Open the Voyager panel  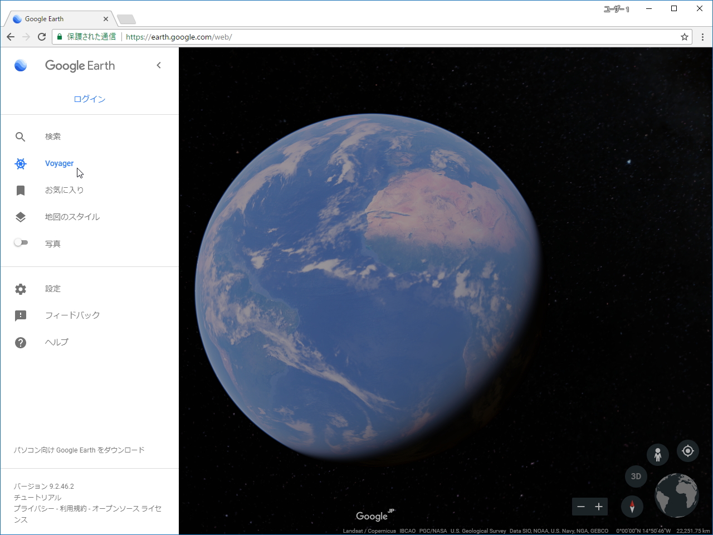(x=59, y=163)
